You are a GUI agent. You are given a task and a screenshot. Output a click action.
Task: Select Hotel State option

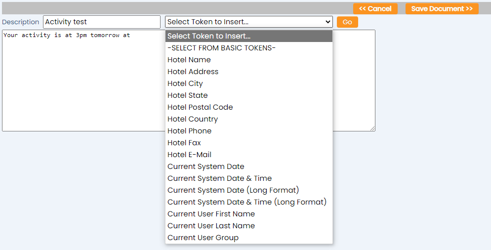coord(249,95)
